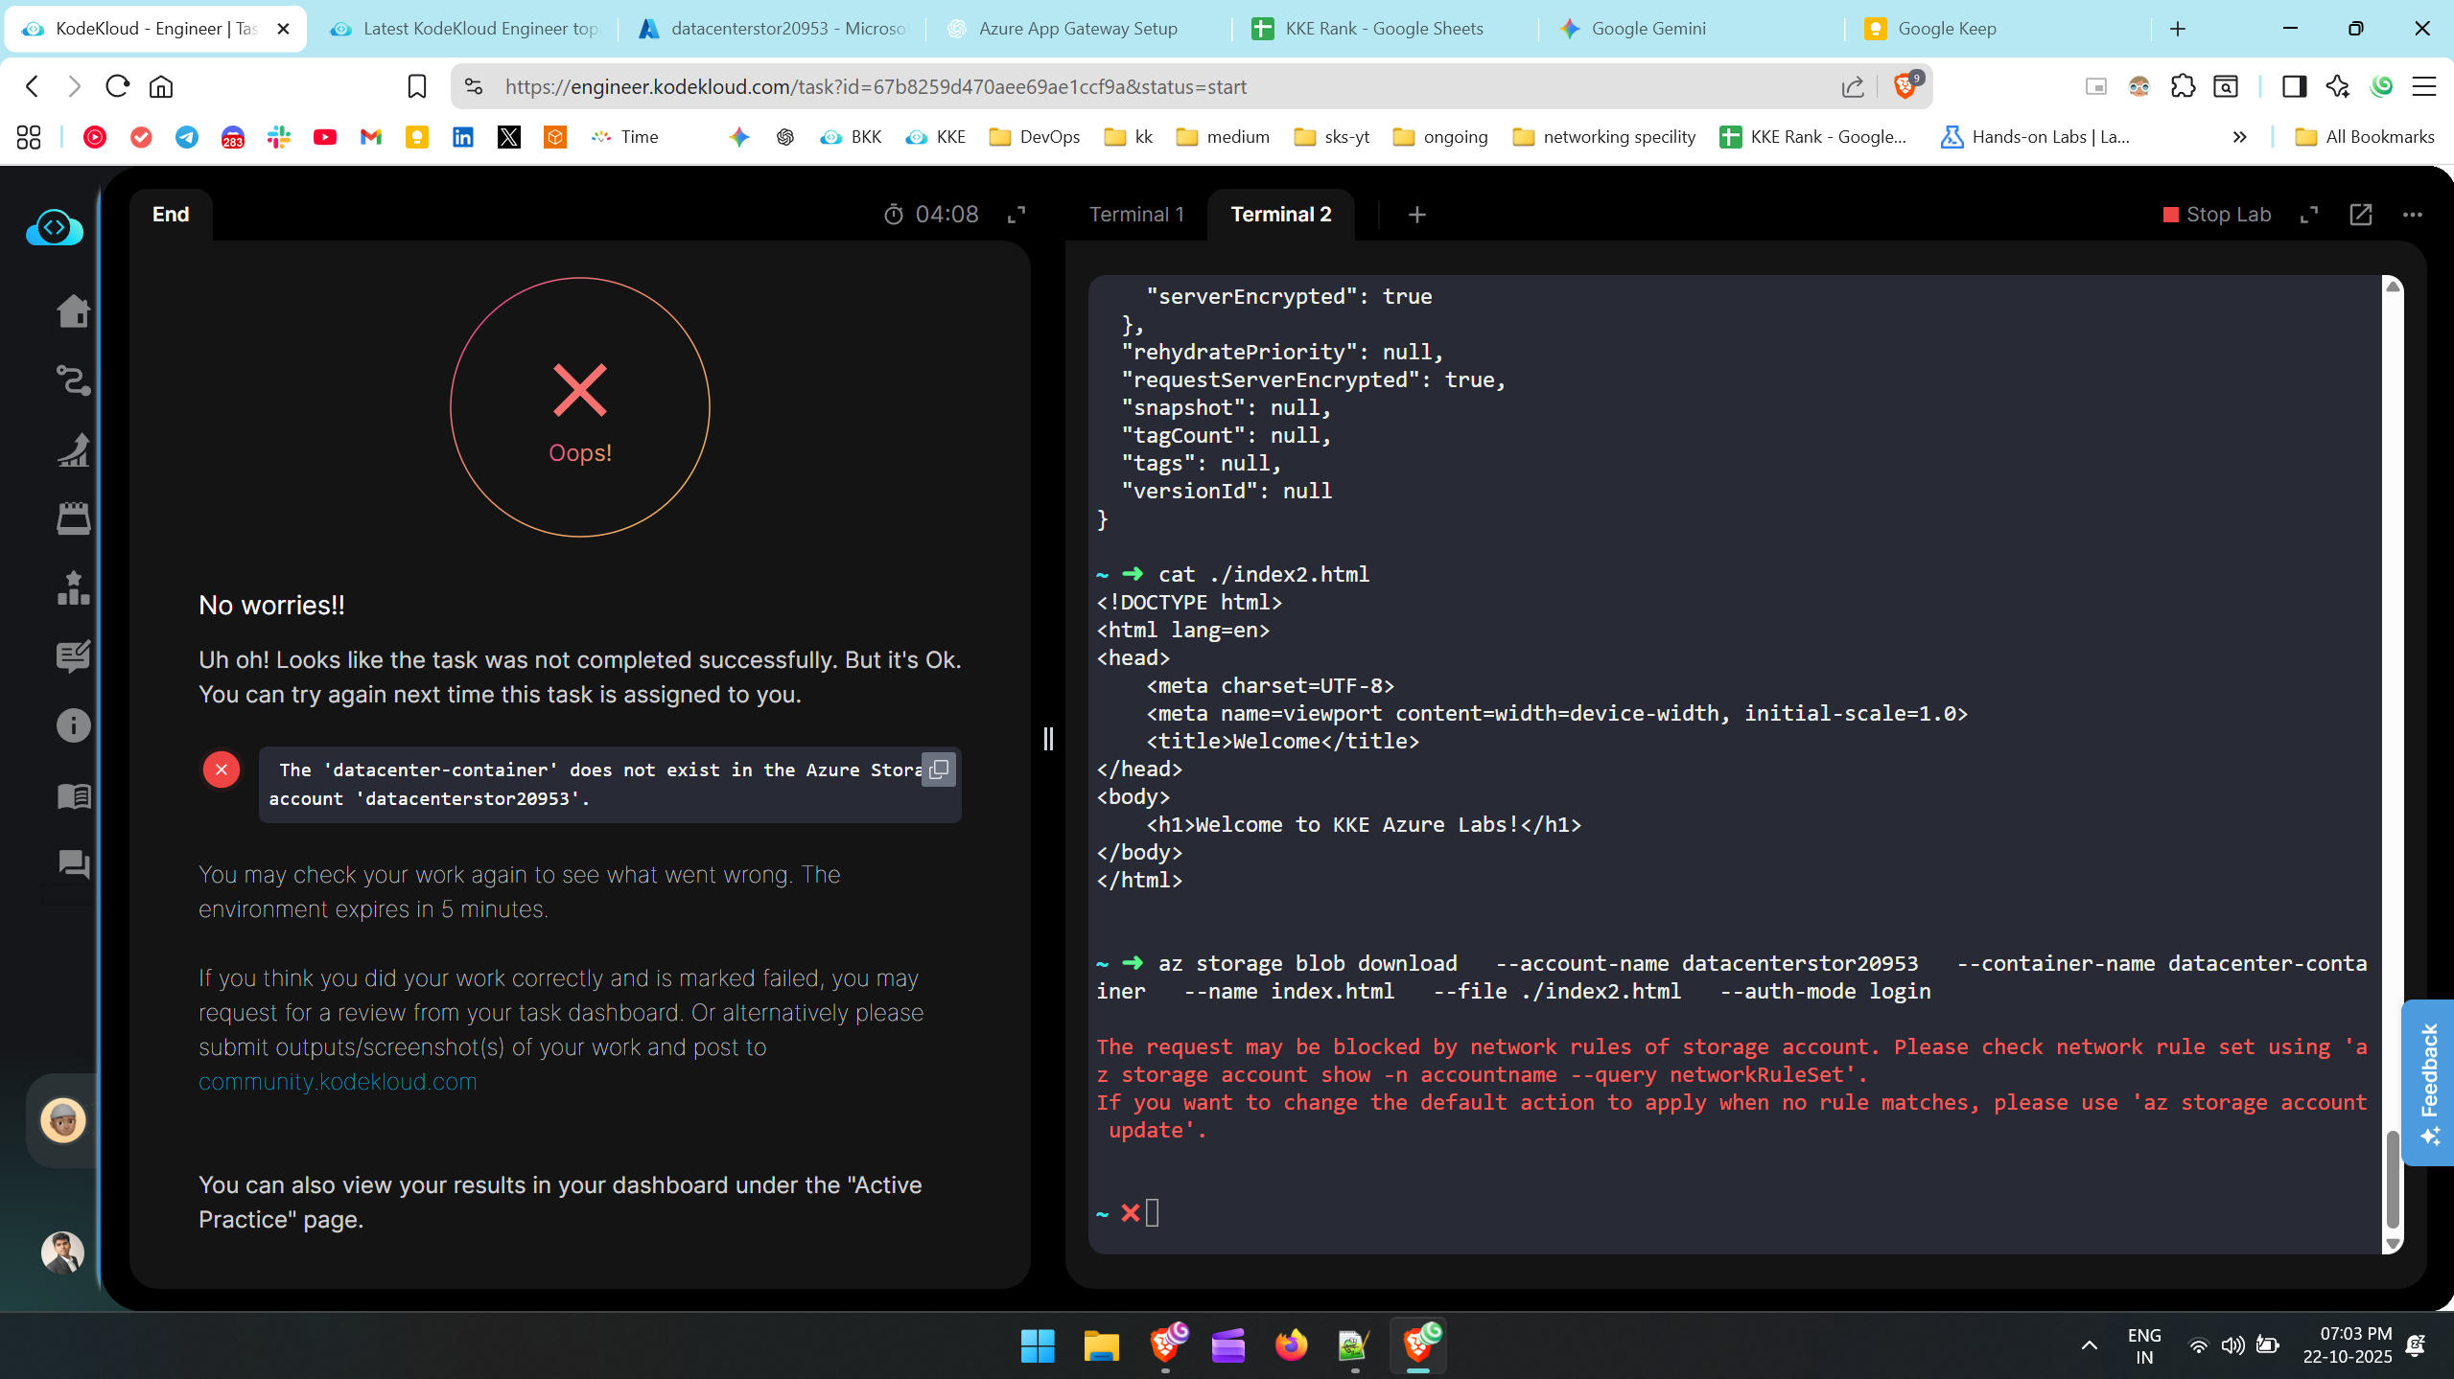Screen dimensions: 2454x1379
Task: Click the Stop Lab button
Action: click(x=2216, y=215)
